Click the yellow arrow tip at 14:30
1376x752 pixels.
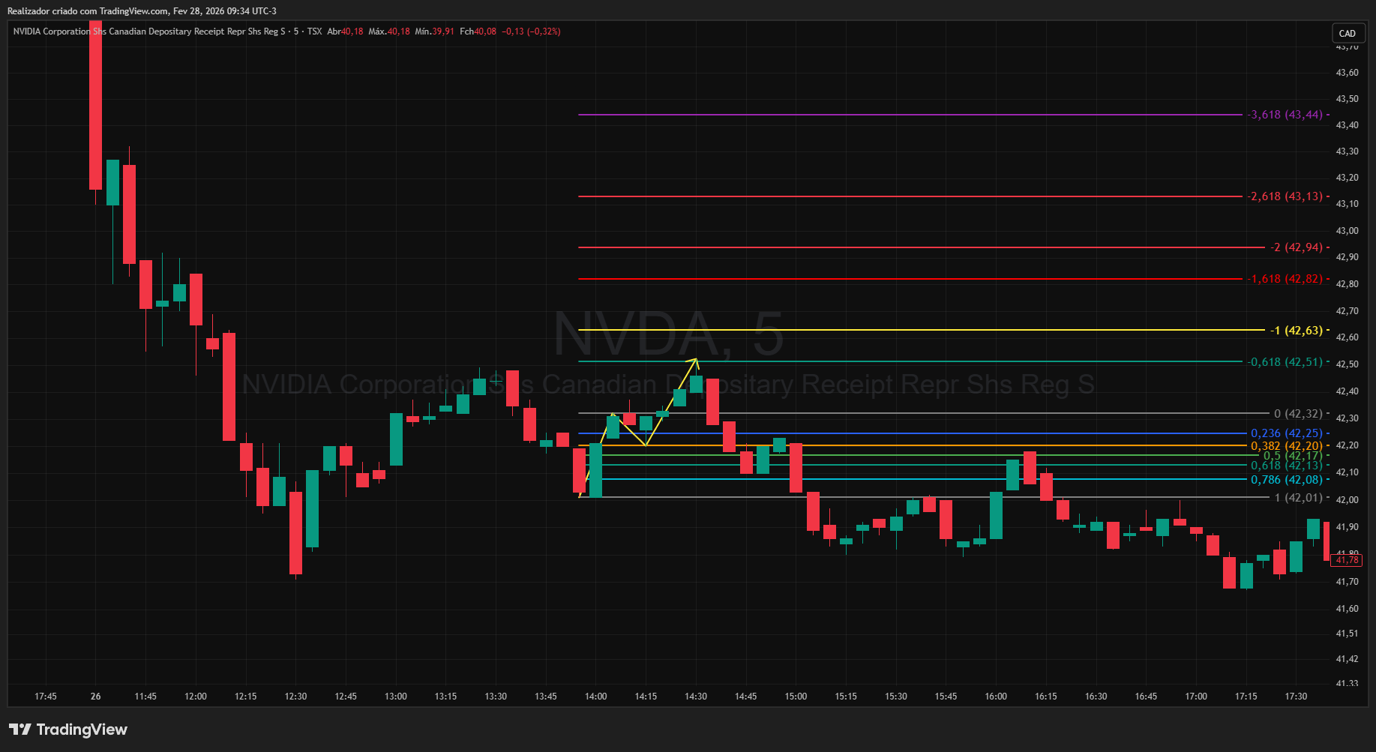tap(697, 361)
